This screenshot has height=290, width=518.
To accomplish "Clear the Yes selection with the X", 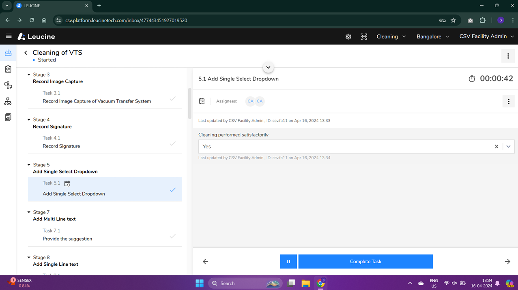I will [x=497, y=146].
